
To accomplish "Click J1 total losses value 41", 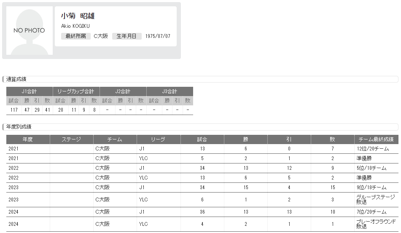I will click(48, 110).
